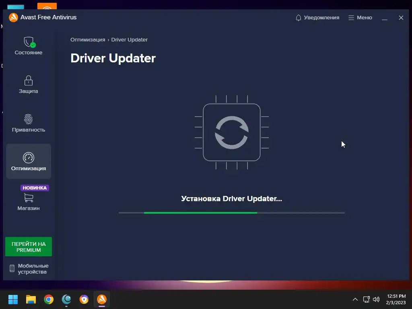Click the Оптимизация breadcrumb link
The width and height of the screenshot is (412, 309).
point(88,40)
